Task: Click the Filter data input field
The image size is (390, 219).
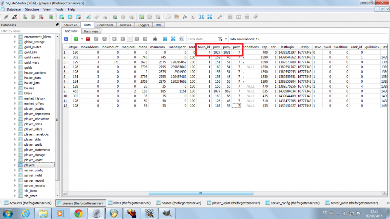Action: click(201, 39)
